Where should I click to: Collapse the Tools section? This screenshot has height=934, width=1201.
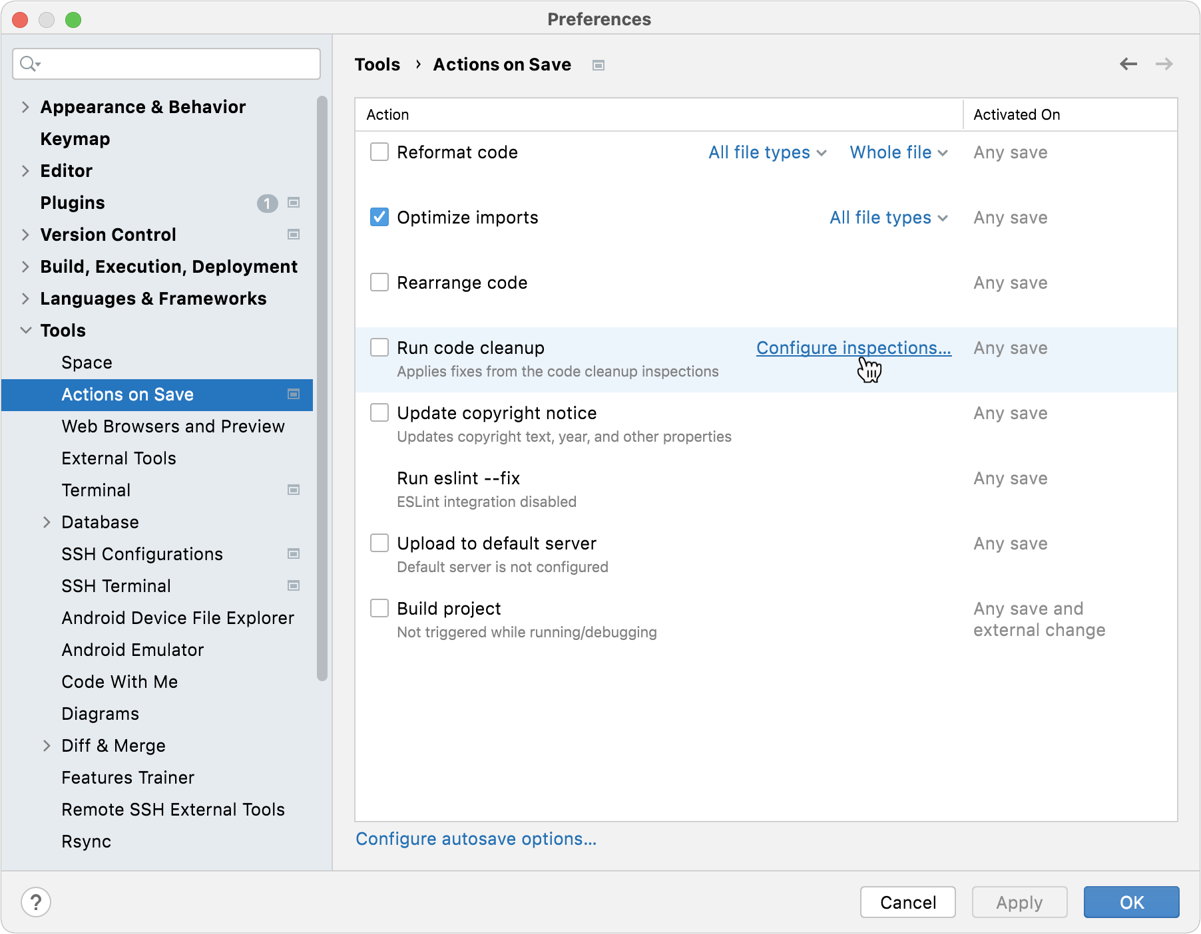25,330
